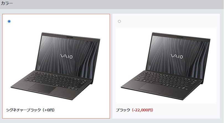Screen dimensions: 224x123
Task: Click the シグネチャーブラック (+0円) label
Action: (30, 110)
